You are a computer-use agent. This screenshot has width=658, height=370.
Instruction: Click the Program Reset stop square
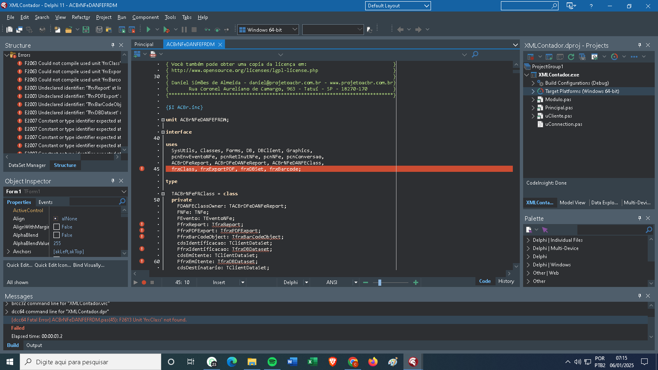(x=194, y=30)
